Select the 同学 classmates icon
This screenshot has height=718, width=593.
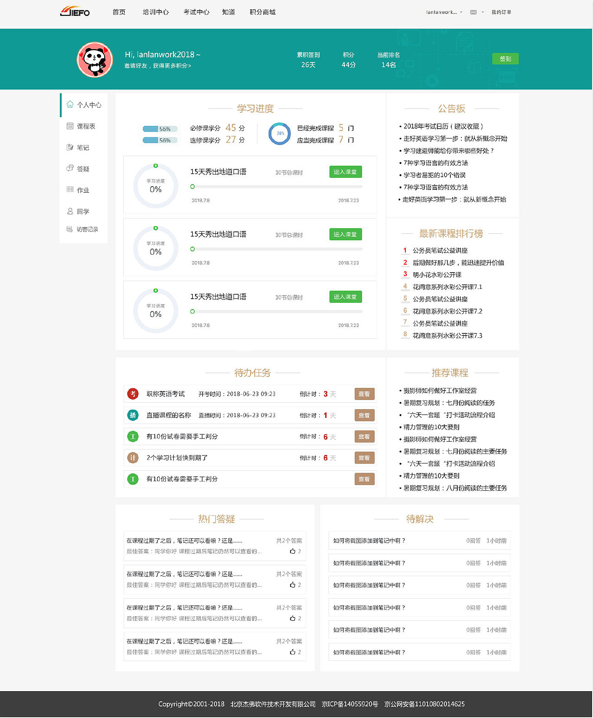[70, 211]
